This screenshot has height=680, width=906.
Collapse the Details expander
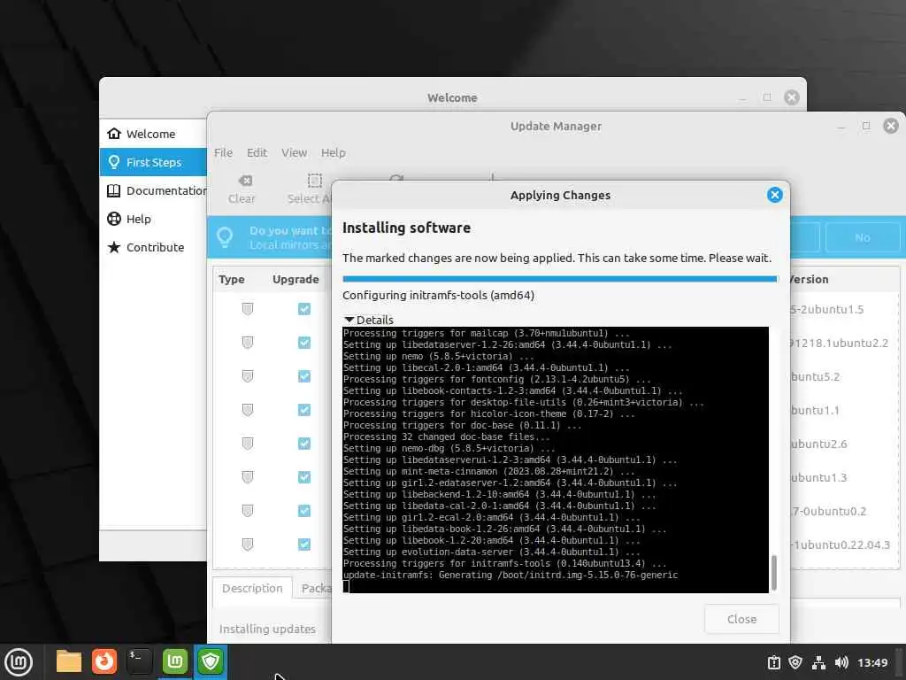(369, 320)
